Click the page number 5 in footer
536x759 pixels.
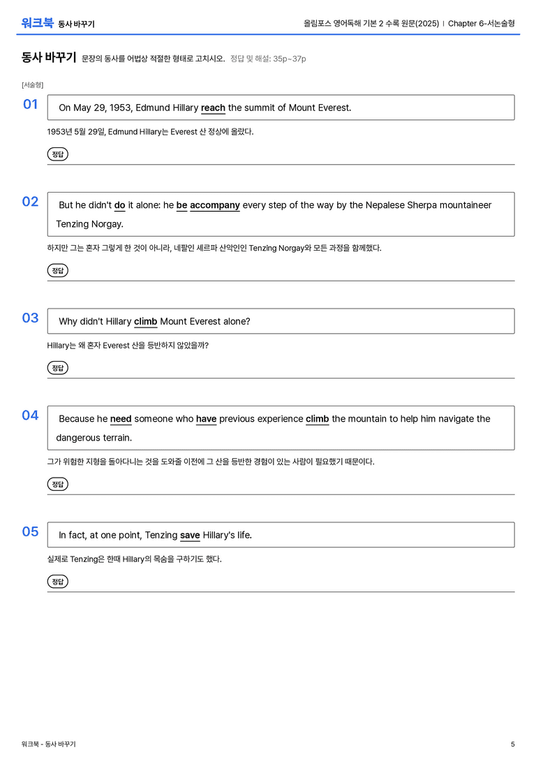(513, 744)
